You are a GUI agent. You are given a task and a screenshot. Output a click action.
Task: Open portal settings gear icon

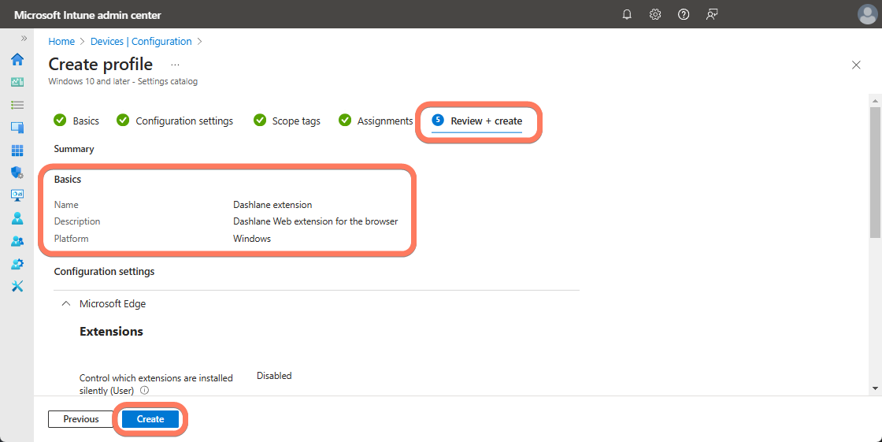click(655, 14)
